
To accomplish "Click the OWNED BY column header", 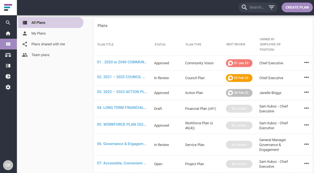I will coord(270,45).
